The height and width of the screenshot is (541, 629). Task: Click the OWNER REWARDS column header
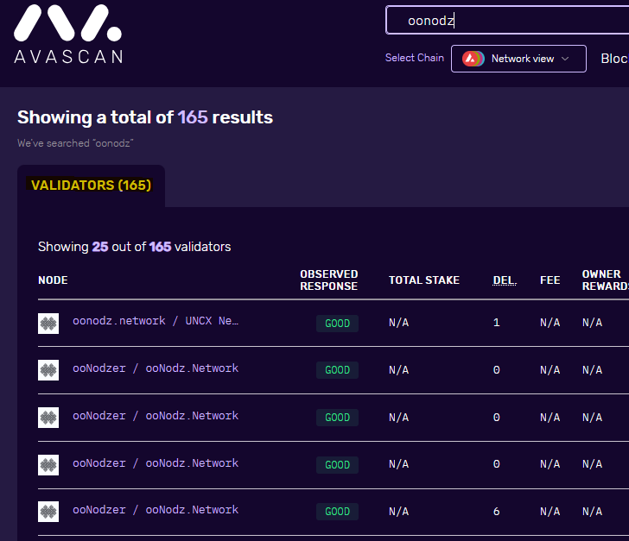point(605,280)
